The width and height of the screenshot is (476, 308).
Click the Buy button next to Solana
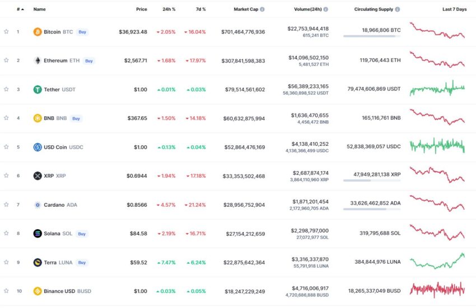point(82,234)
